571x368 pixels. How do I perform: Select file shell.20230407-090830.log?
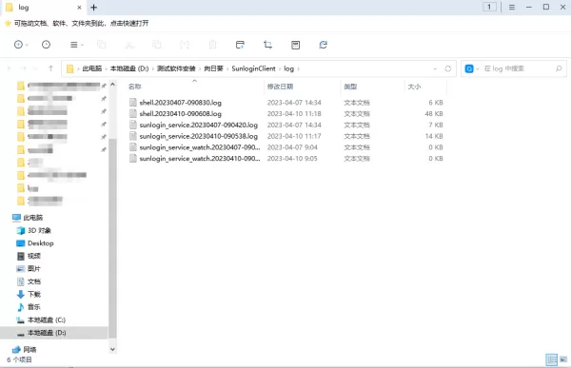[x=180, y=103]
